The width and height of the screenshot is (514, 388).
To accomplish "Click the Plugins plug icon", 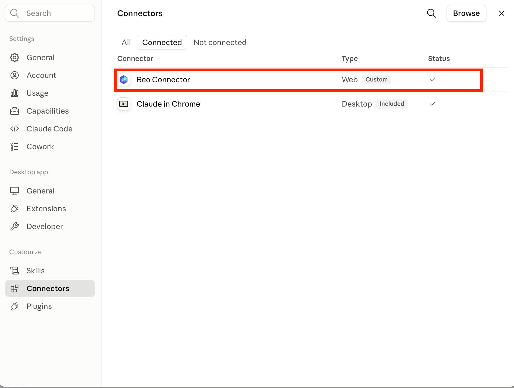I will click(15, 306).
